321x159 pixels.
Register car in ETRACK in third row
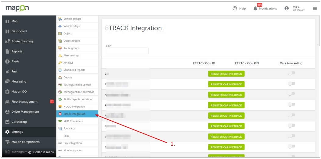tap(226, 95)
